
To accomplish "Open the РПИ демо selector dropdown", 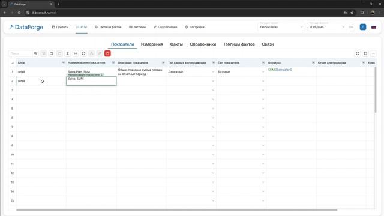I will [x=326, y=27].
